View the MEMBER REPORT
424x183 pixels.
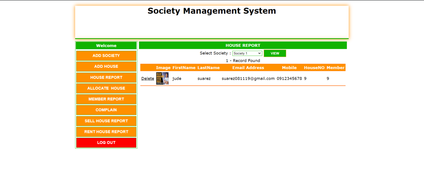coord(106,99)
